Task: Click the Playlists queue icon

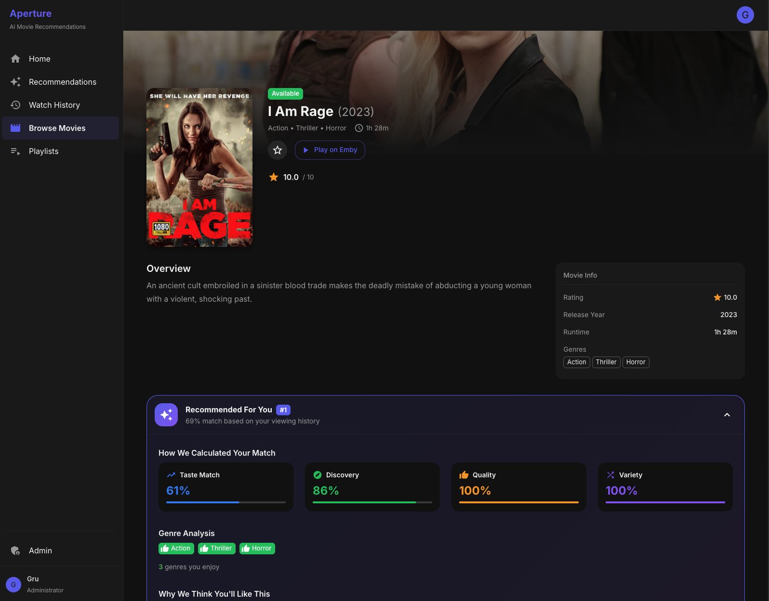Action: (15, 151)
